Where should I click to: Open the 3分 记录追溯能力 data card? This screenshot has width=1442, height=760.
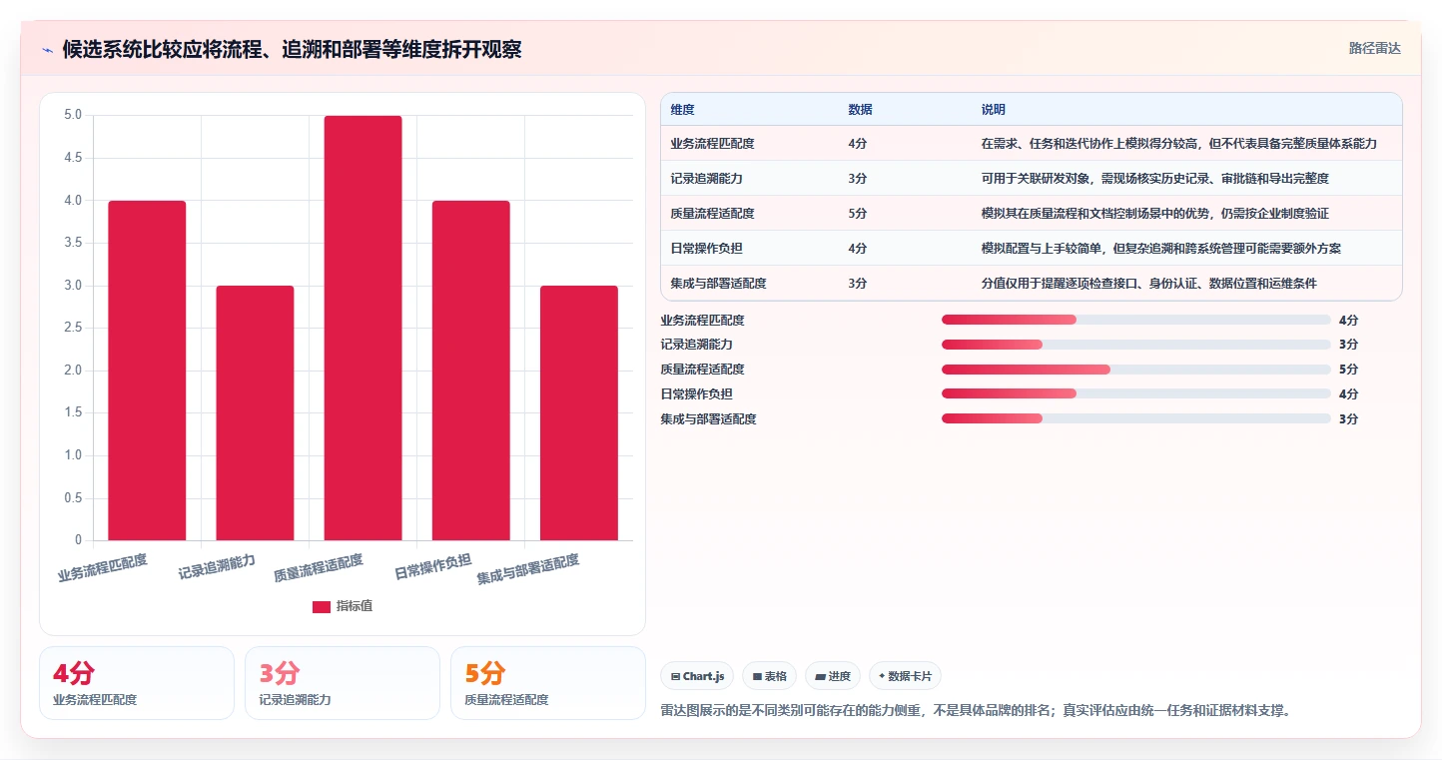point(343,683)
